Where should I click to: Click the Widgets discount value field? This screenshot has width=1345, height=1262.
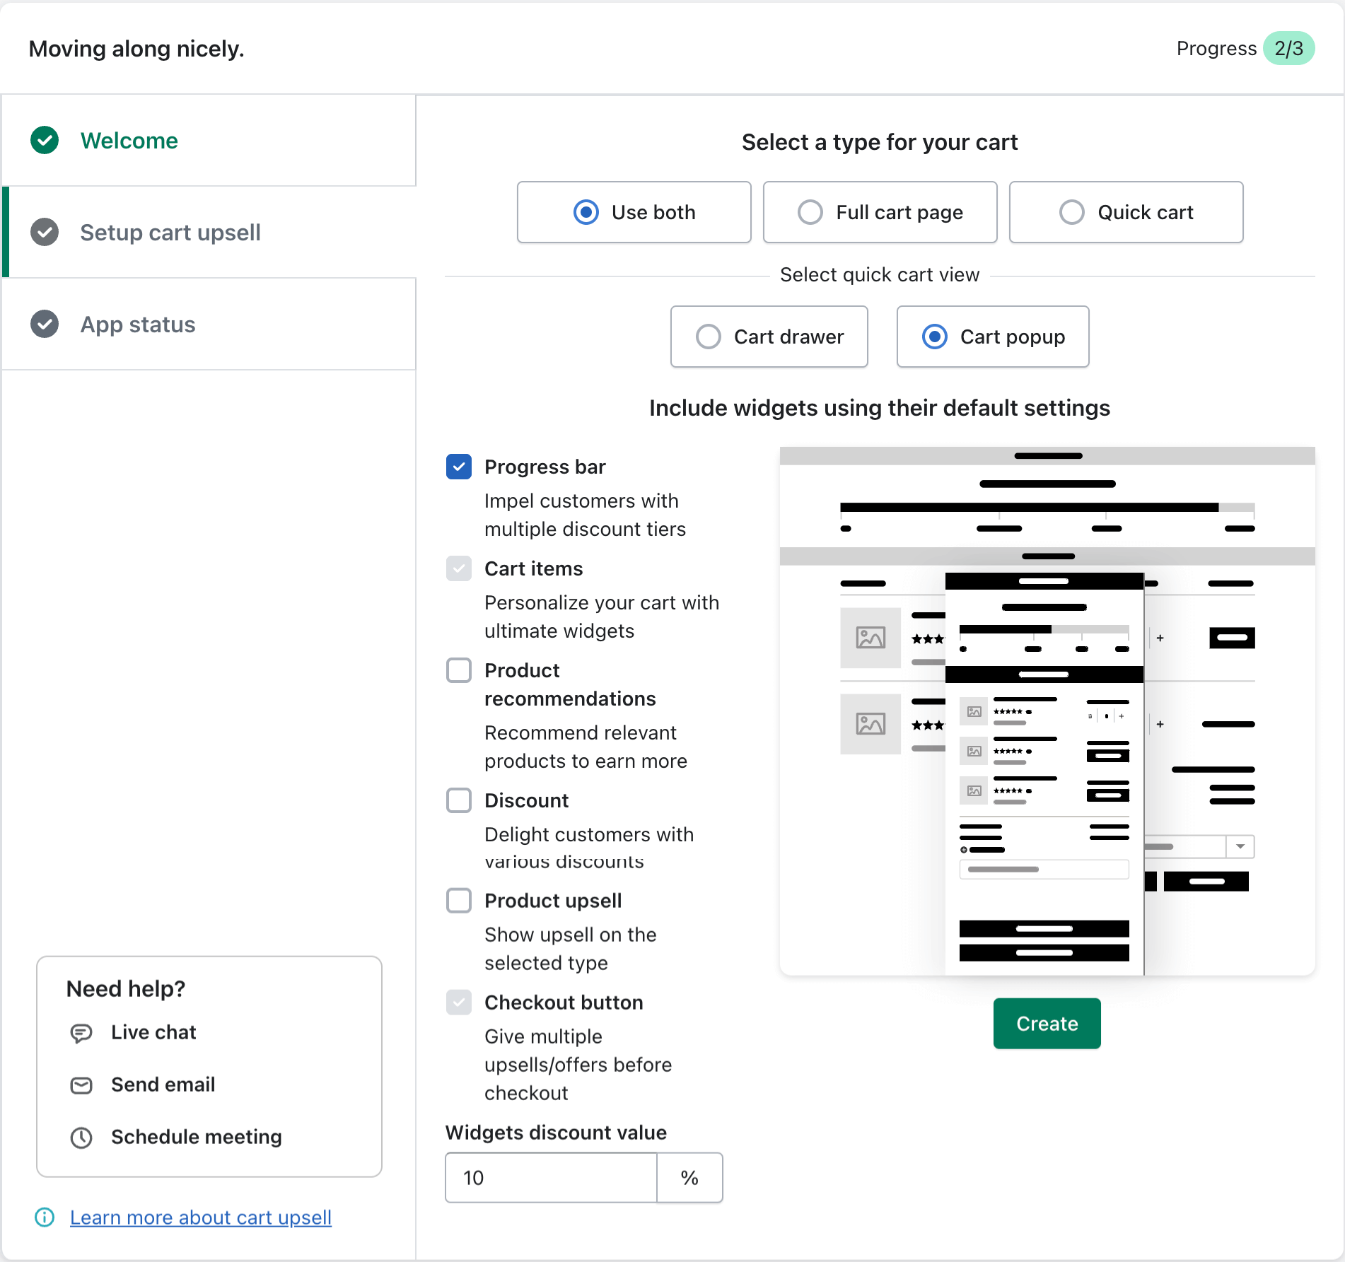point(551,1178)
